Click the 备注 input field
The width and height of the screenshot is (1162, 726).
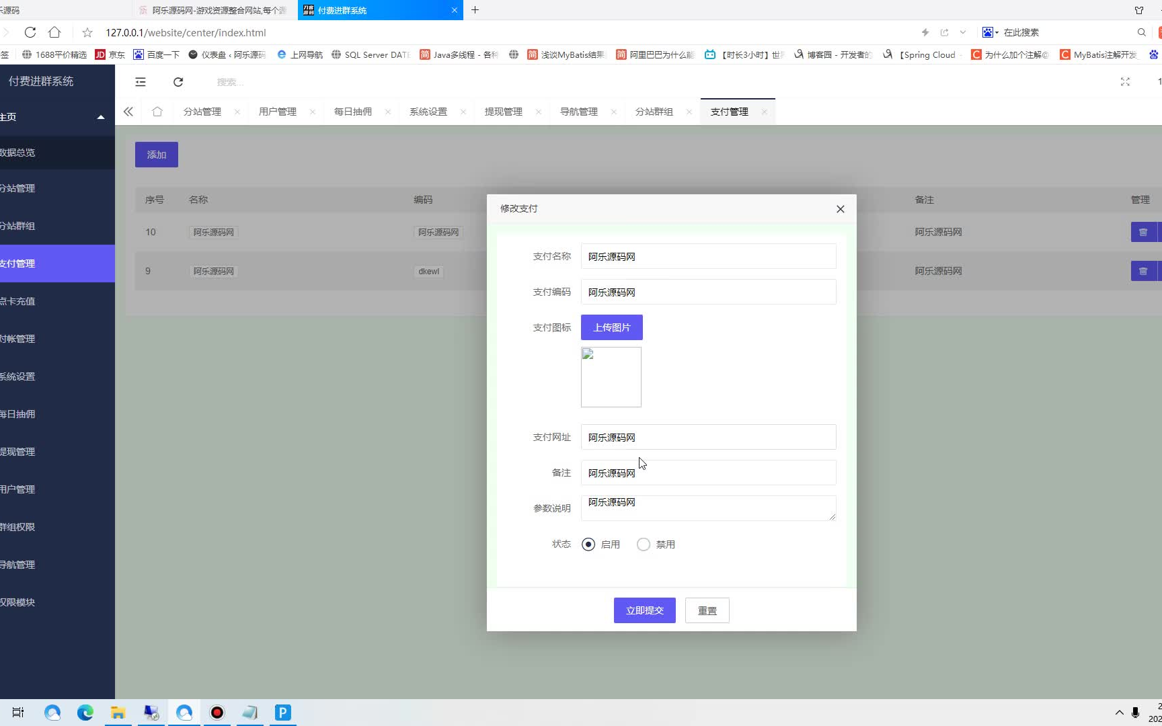(709, 473)
